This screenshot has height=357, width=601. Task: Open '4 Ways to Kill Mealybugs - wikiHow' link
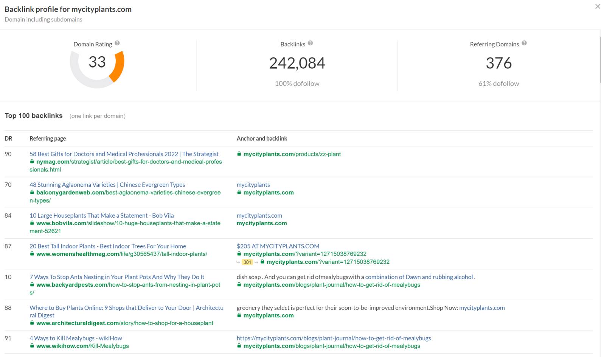point(76,338)
